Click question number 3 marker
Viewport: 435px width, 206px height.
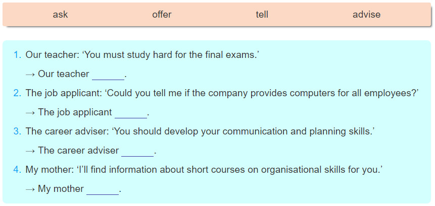(17, 131)
